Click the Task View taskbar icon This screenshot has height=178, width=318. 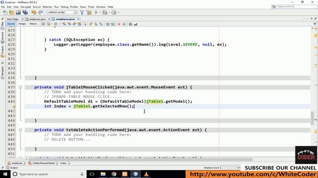92,174
